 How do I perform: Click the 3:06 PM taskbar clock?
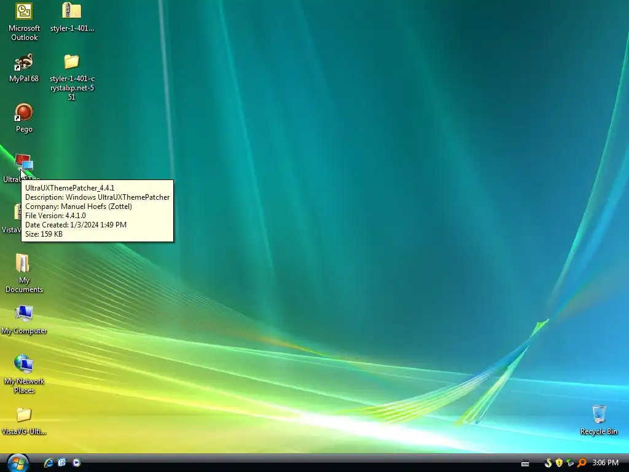[x=605, y=463]
